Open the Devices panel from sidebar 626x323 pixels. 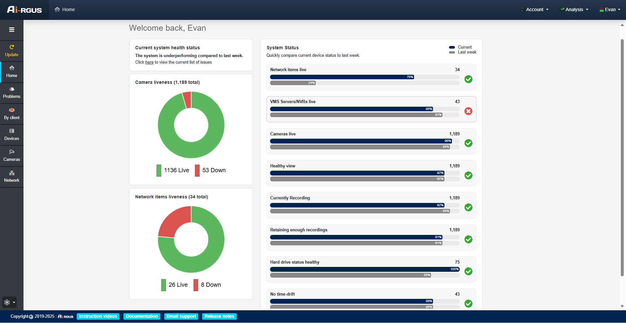[x=12, y=134]
